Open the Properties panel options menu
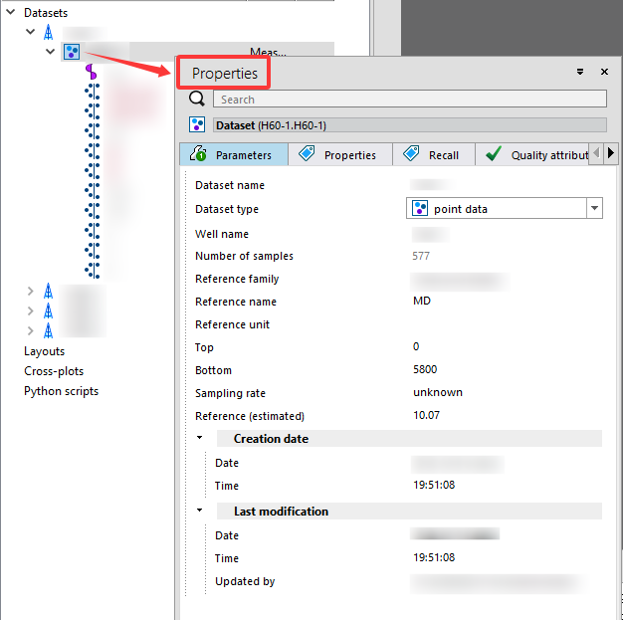 click(x=580, y=72)
